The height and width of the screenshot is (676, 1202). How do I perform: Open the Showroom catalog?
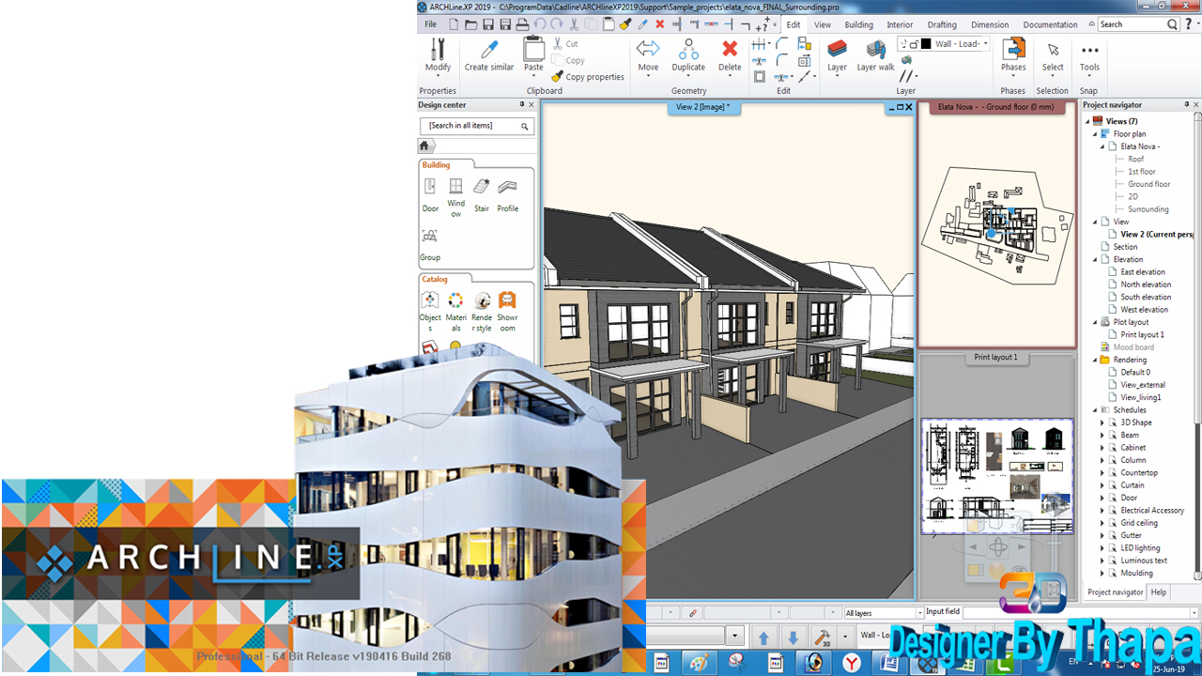click(x=507, y=311)
